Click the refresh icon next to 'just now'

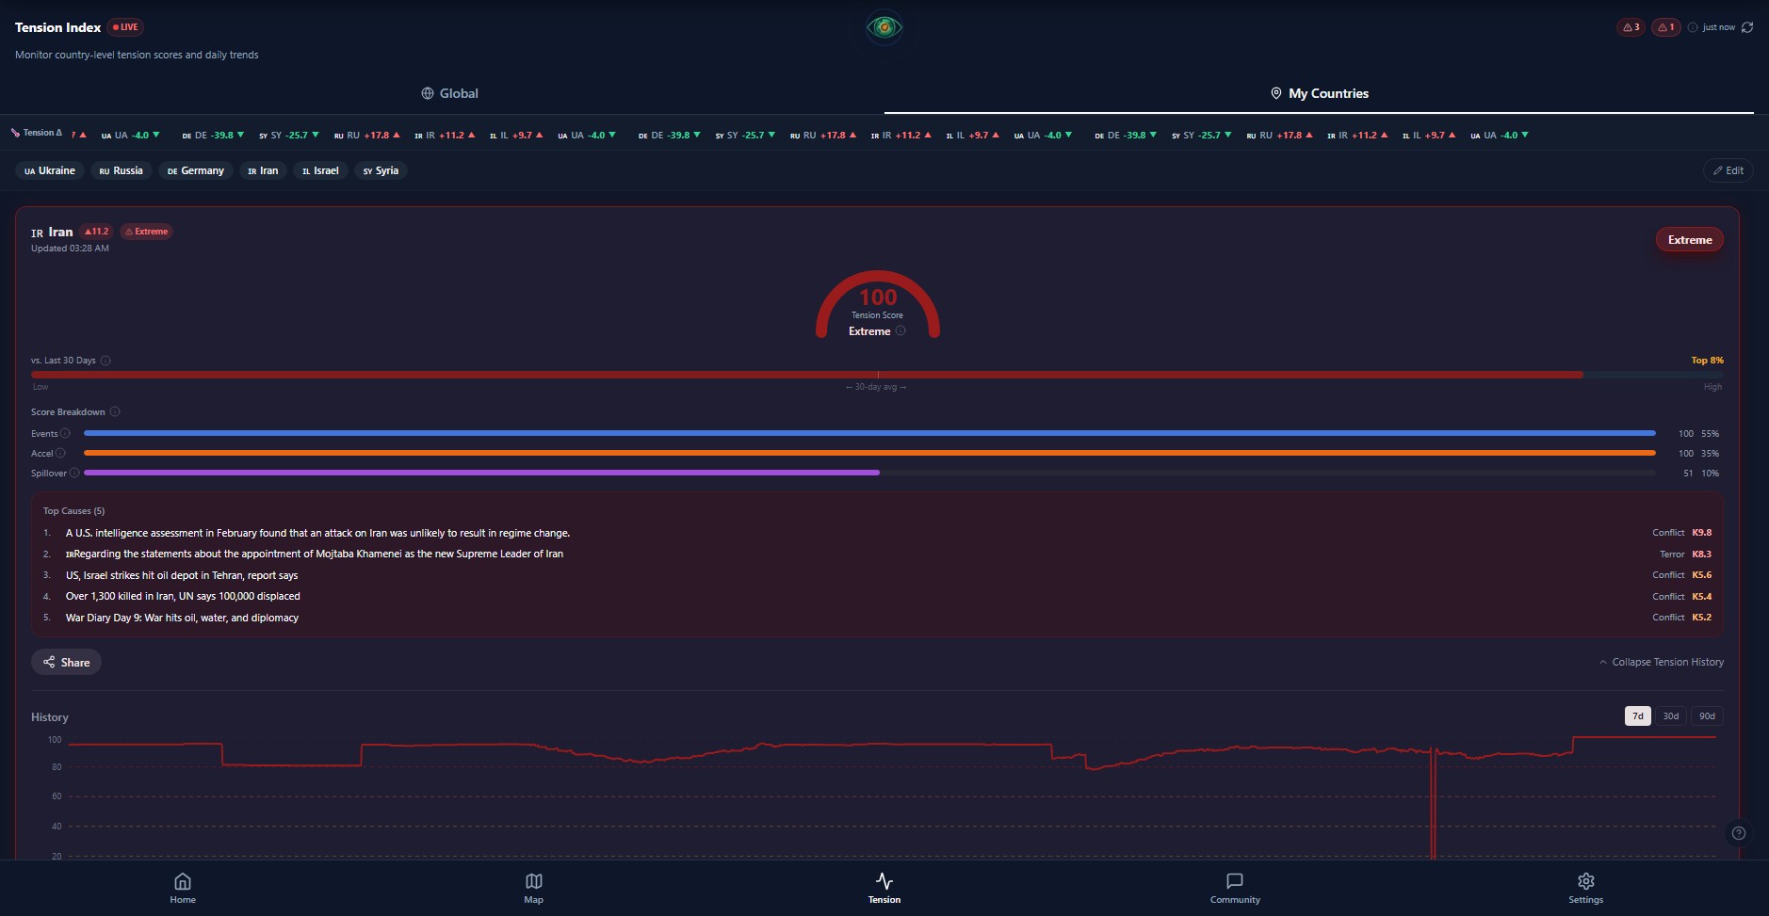point(1747,27)
